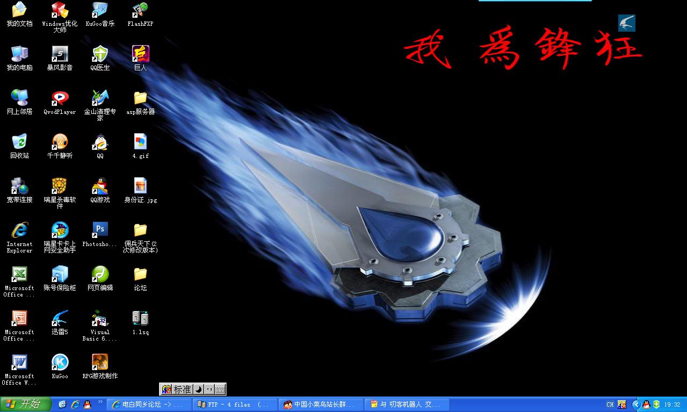This screenshot has height=412, width=687.
Task: Toggle IME punctuation mode button
Action: coord(209,389)
